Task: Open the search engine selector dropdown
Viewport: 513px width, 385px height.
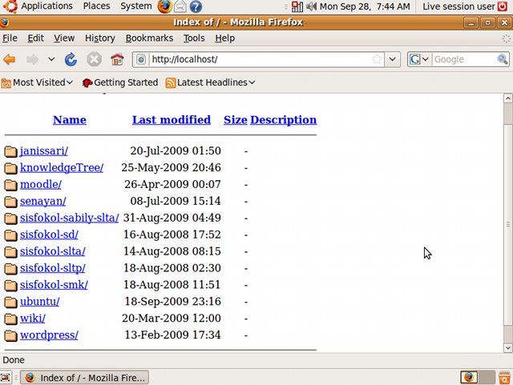Action: [418, 59]
